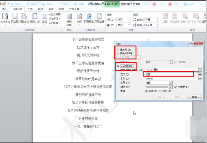Adjust the left indent stepper arrows
Viewport: 207px width, 143px height.
pyautogui.click(x=129, y=20)
